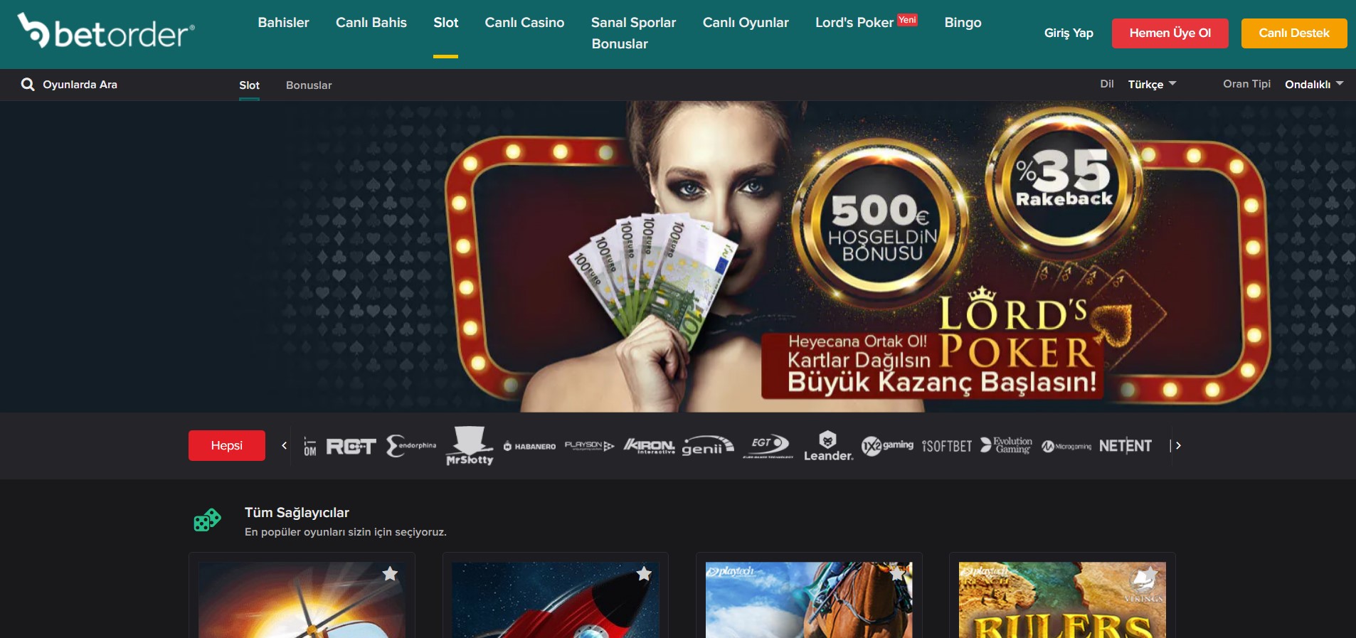
Task: Filter slots by Habanero provider
Action: [529, 446]
